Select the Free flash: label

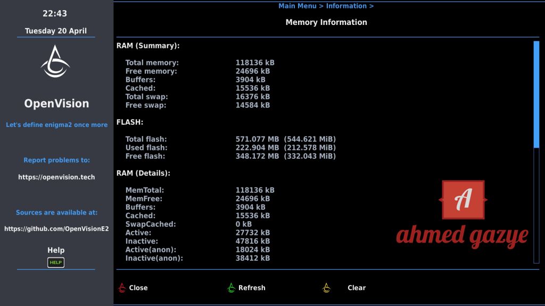(145, 156)
